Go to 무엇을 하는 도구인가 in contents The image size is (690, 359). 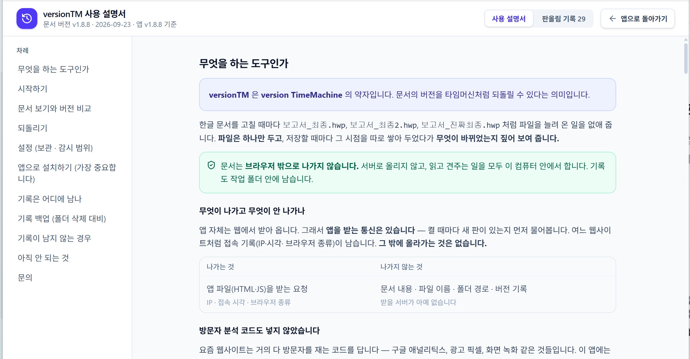(53, 69)
